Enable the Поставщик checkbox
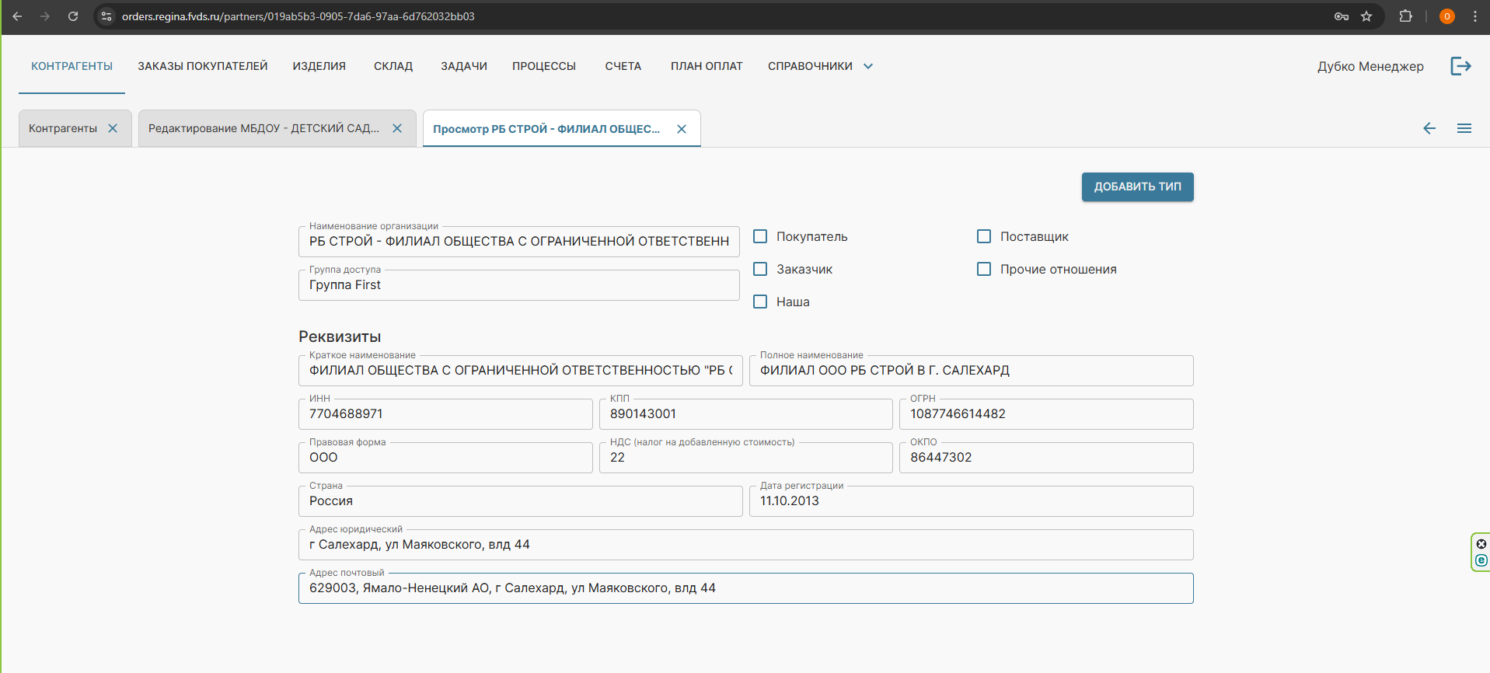This screenshot has height=673, width=1490. tap(984, 236)
